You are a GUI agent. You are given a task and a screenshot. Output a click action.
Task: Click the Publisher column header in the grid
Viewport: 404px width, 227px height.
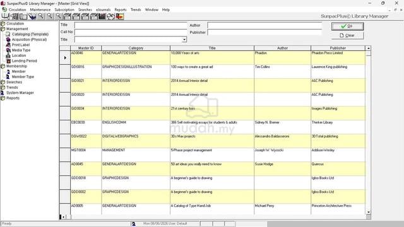coord(338,48)
